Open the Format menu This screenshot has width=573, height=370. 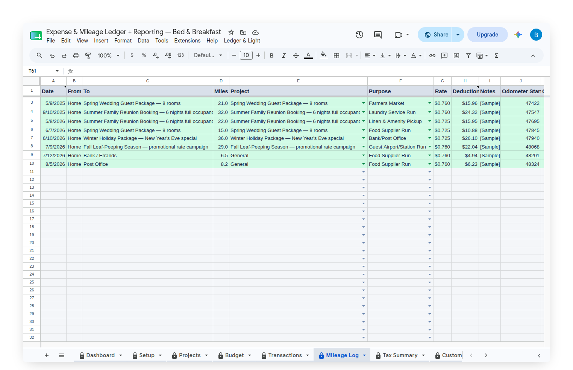[123, 41]
